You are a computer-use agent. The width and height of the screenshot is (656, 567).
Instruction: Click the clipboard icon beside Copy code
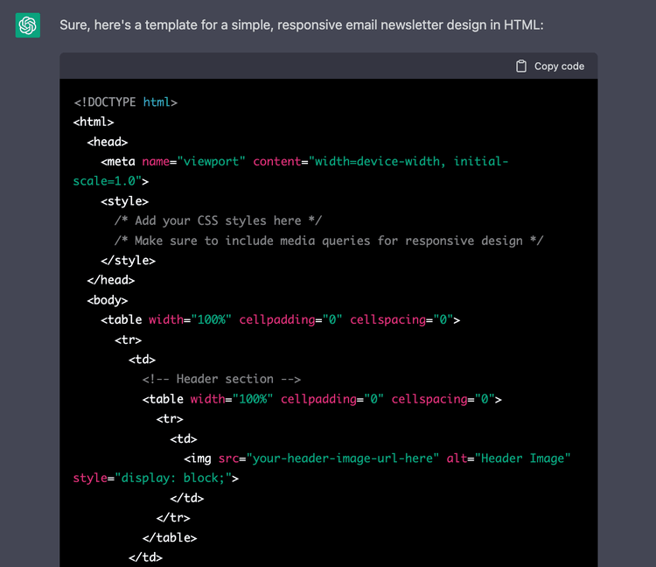(x=521, y=66)
